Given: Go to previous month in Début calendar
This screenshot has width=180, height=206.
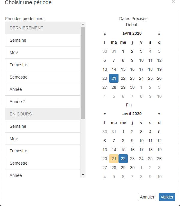Looking at the screenshot, I should (105, 34).
